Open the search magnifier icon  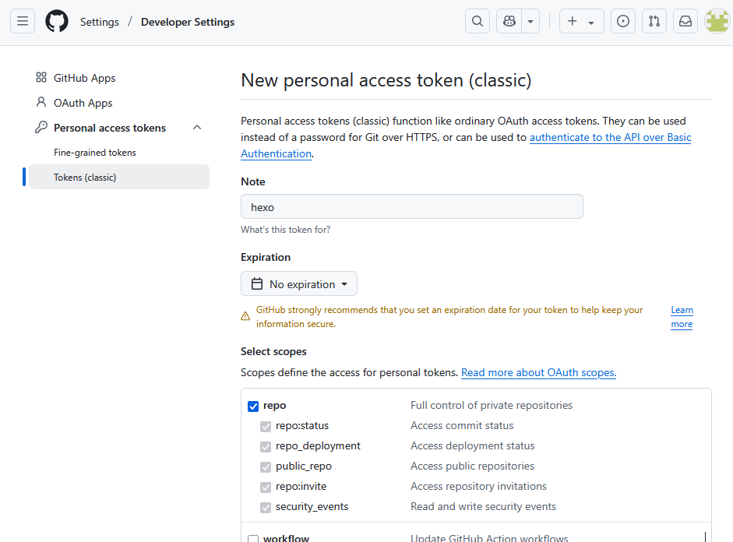click(478, 22)
